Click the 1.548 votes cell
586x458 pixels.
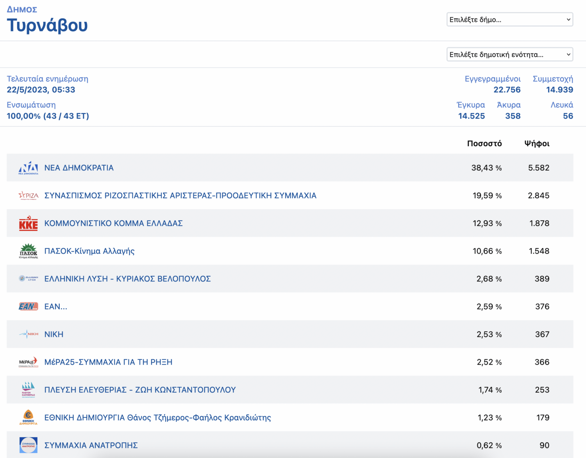(539, 251)
